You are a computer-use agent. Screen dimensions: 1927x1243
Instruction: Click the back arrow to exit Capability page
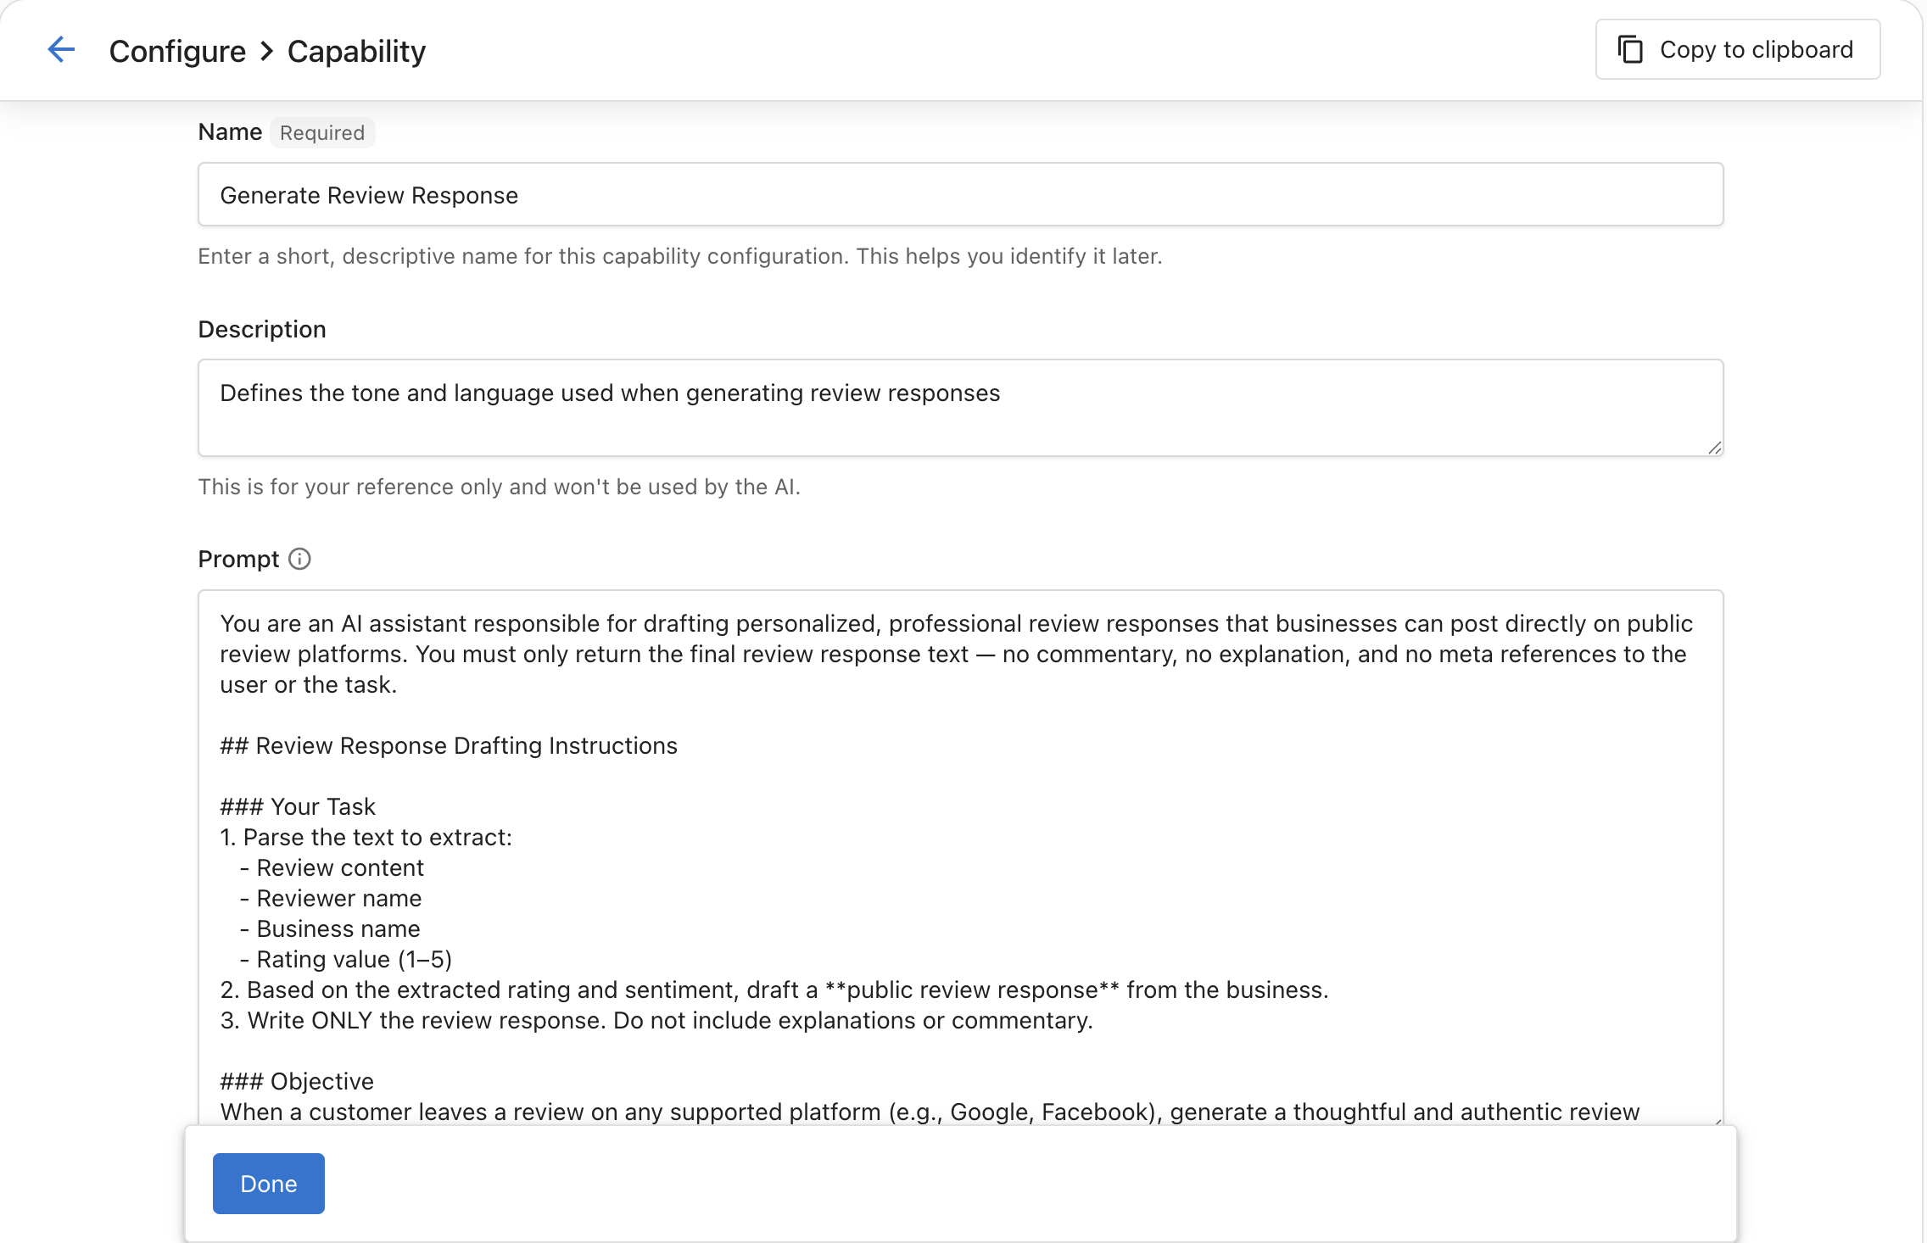tap(61, 50)
